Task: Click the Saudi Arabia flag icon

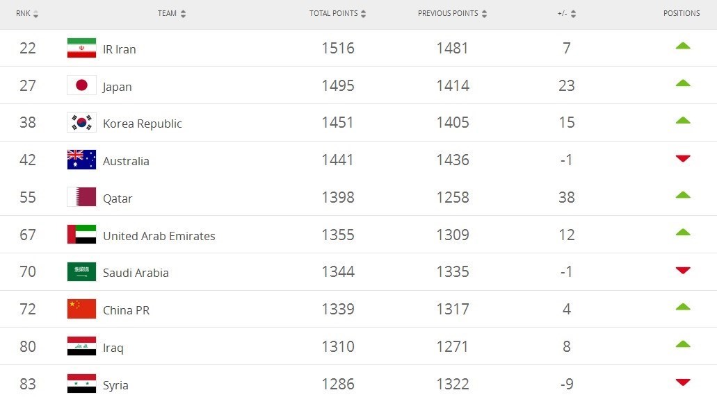Action: pos(81,271)
